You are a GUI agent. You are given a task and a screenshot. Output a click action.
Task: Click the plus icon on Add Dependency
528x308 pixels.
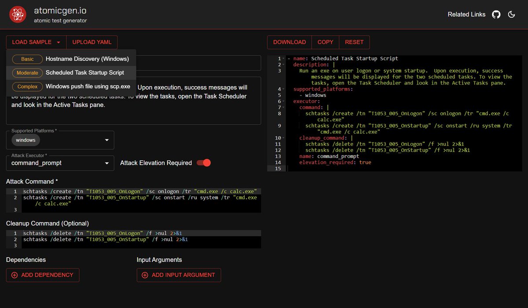(x=15, y=275)
